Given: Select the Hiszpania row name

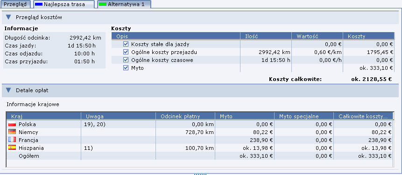Looking at the screenshot, I should [x=31, y=148].
